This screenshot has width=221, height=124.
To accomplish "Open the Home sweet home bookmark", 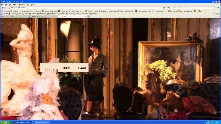I will pos(126,11).
